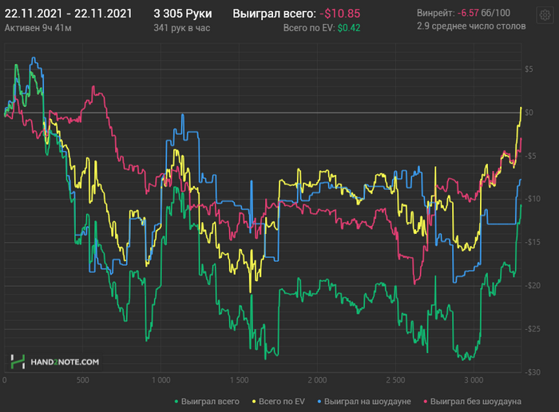Click the green 'Выиграл всего' legend dot
This screenshot has height=412, width=559.
(x=176, y=402)
